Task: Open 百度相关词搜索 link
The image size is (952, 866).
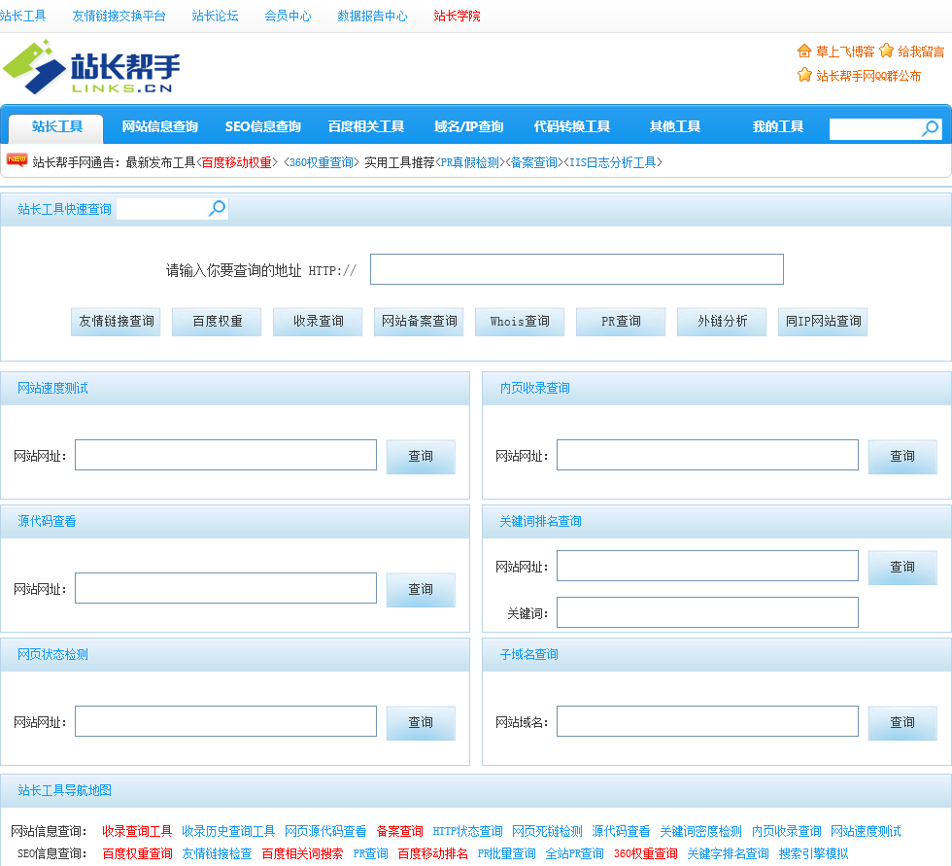Action: (x=302, y=853)
